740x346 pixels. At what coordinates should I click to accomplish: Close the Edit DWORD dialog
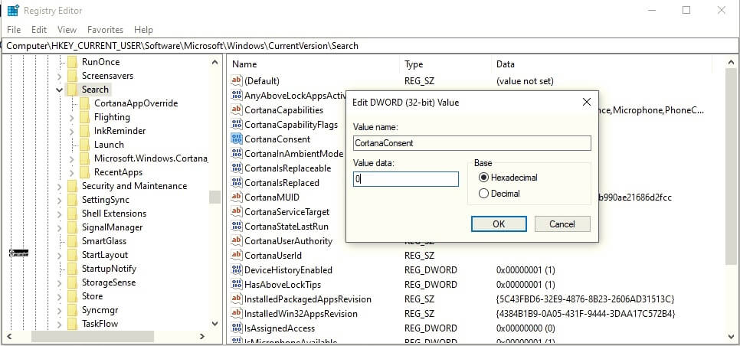[x=587, y=102]
